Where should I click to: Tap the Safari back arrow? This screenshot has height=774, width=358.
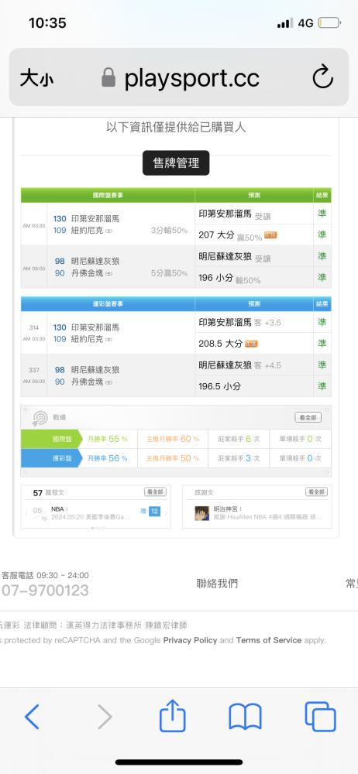32,716
